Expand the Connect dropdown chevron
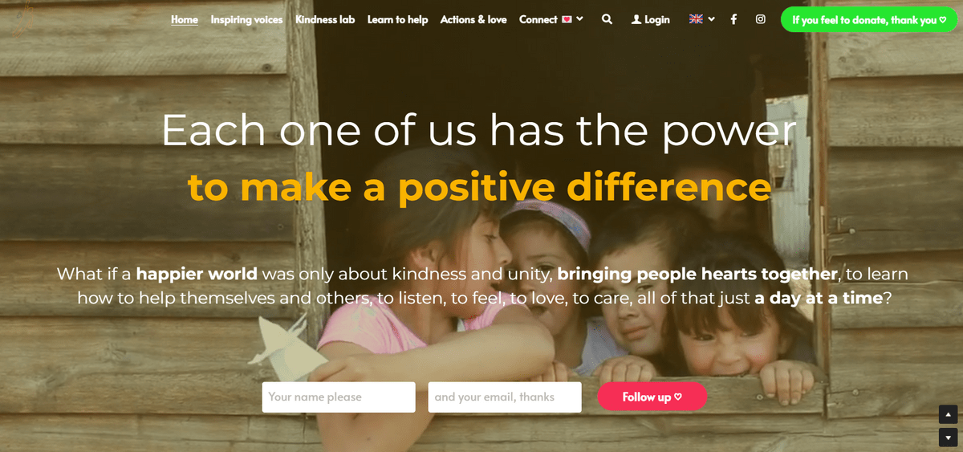The height and width of the screenshot is (452, 963). tap(579, 19)
